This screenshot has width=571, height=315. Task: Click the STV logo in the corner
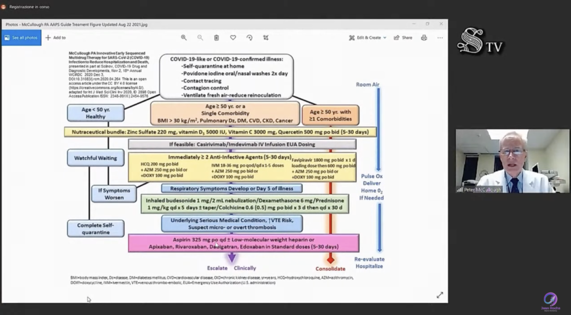[480, 42]
